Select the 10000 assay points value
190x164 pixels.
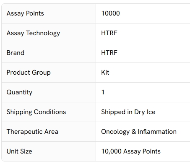coord(110,13)
